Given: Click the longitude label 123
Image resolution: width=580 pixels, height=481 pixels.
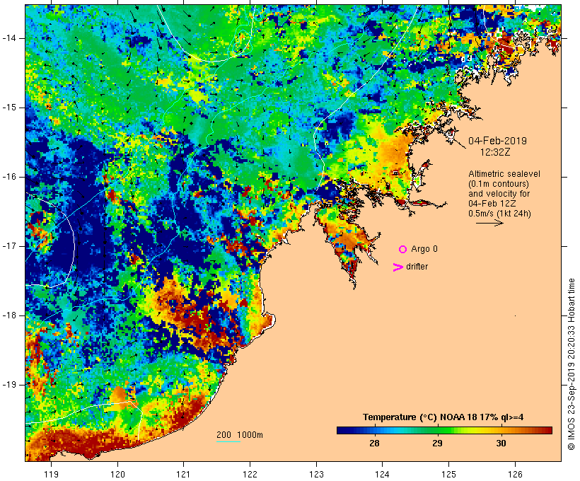Looking at the screenshot, I should pos(316,474).
